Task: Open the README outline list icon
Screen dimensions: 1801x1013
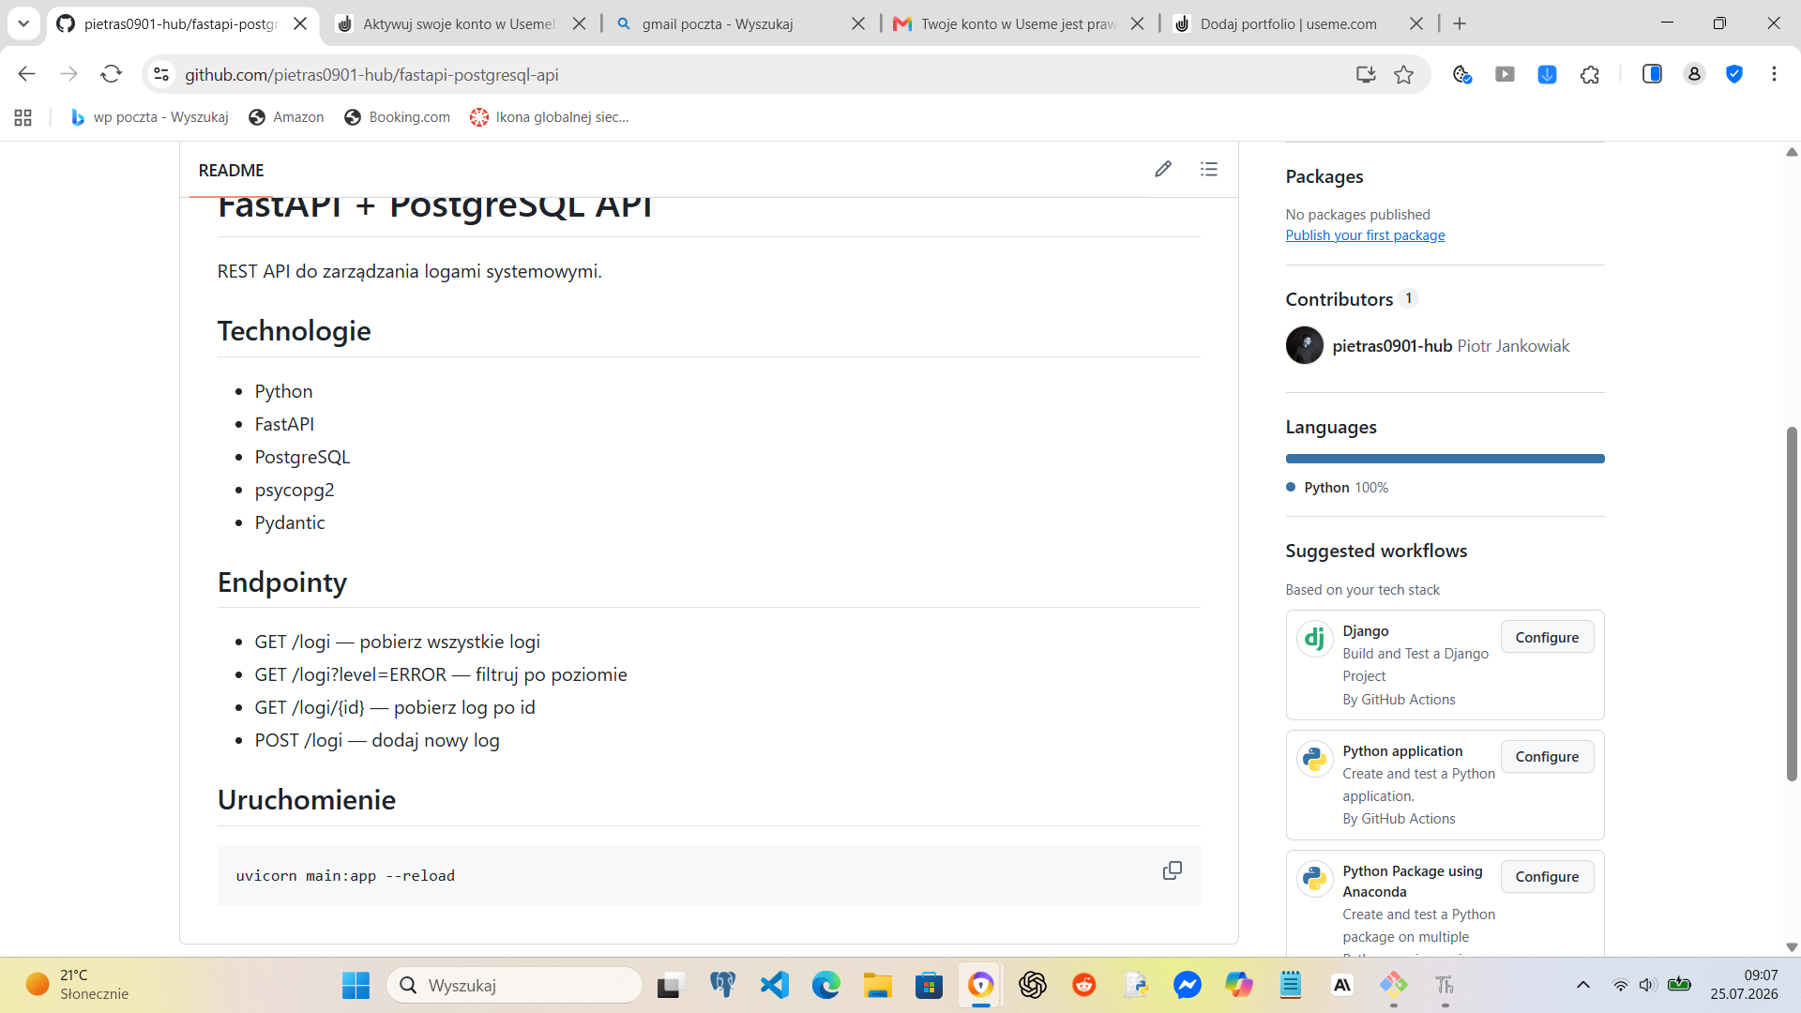Action: pos(1209,169)
